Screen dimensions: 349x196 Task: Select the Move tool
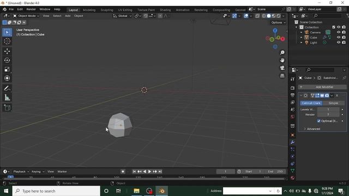pyautogui.click(x=7, y=51)
